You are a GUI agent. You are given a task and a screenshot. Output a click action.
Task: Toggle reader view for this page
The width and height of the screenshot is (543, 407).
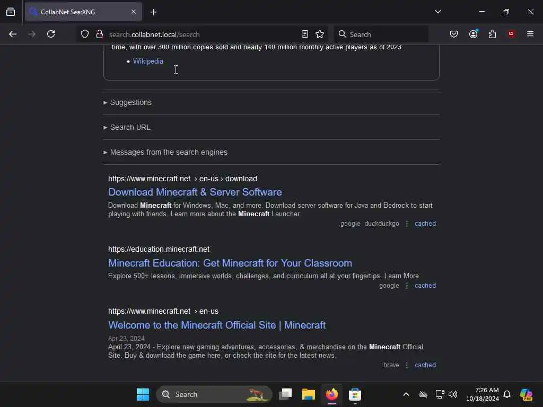[x=305, y=34]
